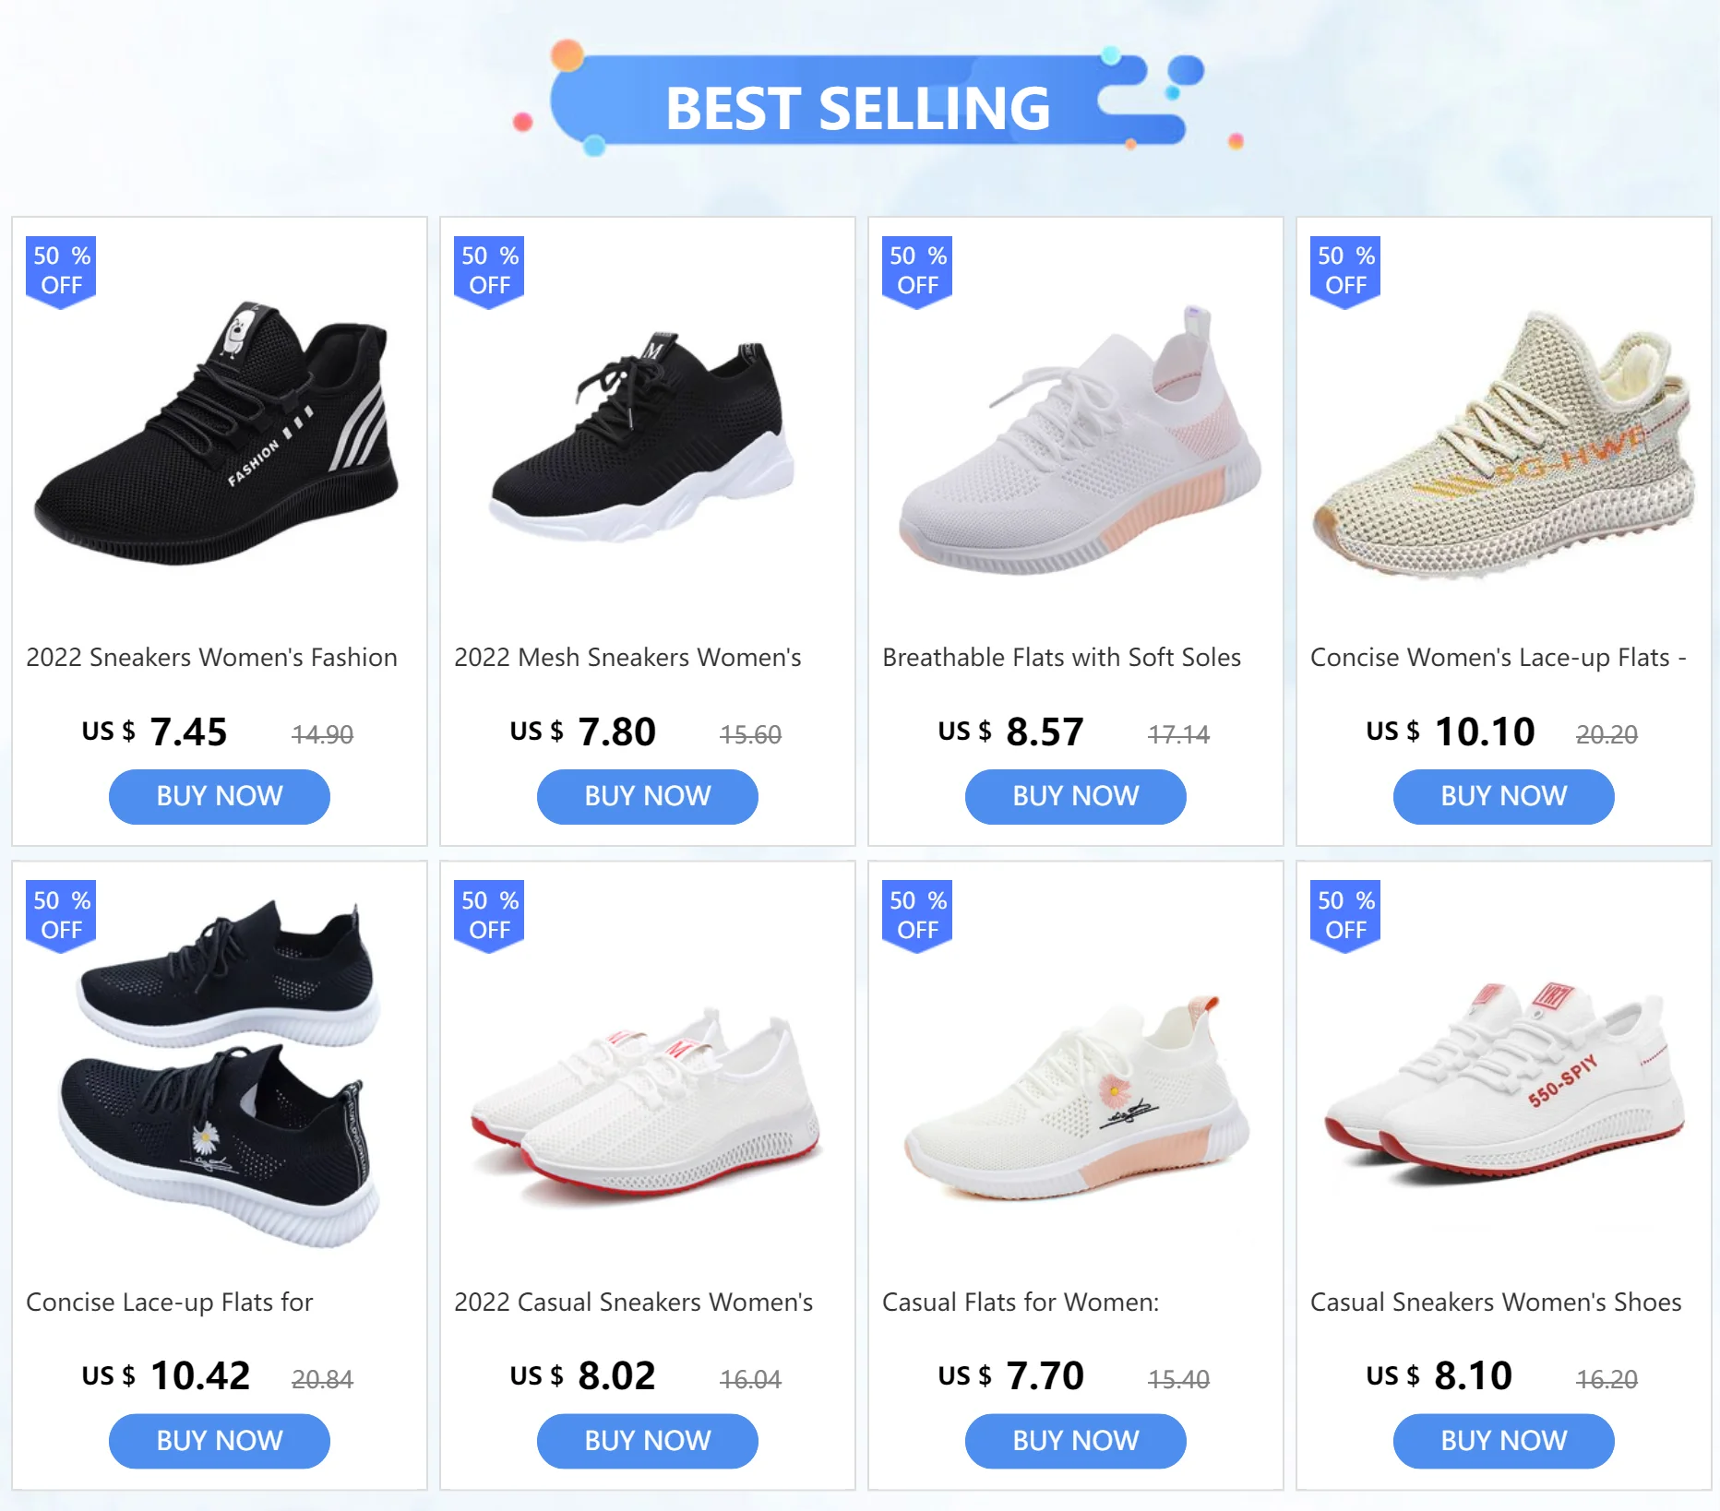Click the 'Casual Sneakers Women's Shoes' title link
This screenshot has width=1720, height=1511.
point(1496,1303)
